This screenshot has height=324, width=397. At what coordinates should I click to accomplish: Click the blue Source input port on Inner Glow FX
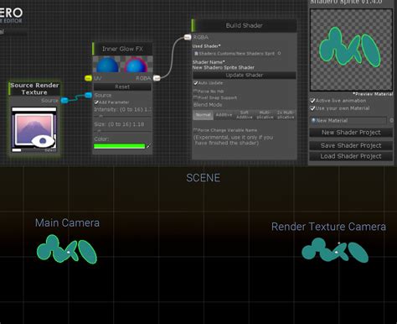[x=88, y=95]
